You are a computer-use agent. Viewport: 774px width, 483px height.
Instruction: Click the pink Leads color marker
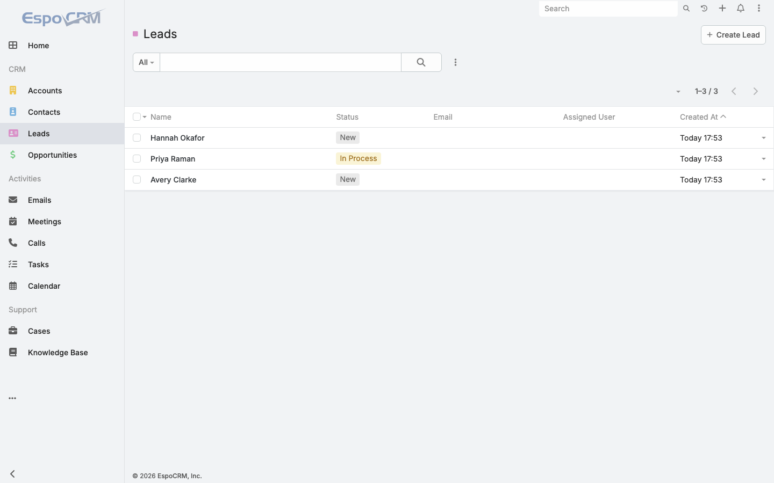point(135,34)
